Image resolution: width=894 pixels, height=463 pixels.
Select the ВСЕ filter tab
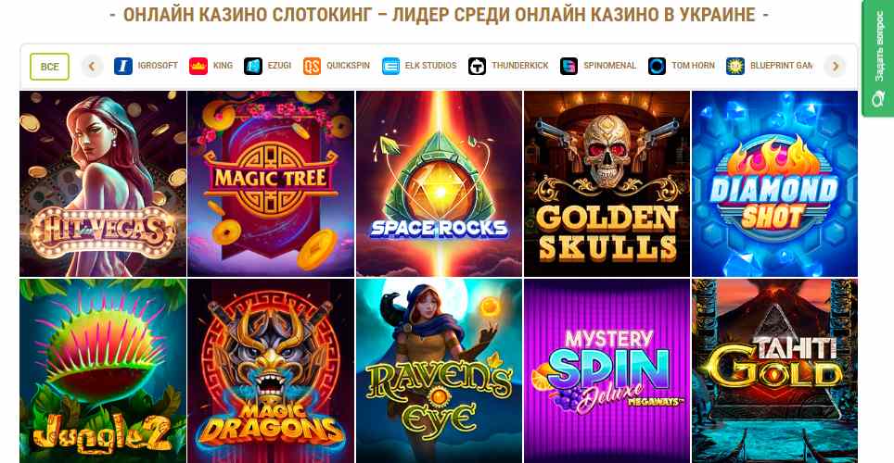[49, 67]
